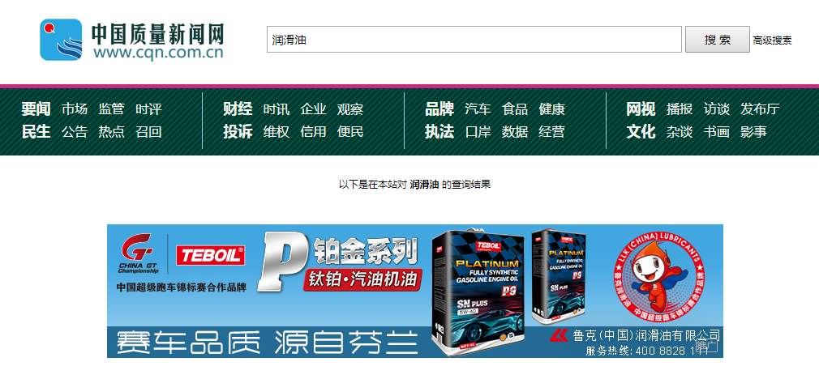Open the 财经 section
The height and width of the screenshot is (379, 819).
238,109
